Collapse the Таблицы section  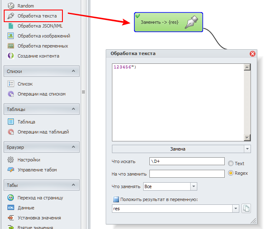click(x=74, y=109)
